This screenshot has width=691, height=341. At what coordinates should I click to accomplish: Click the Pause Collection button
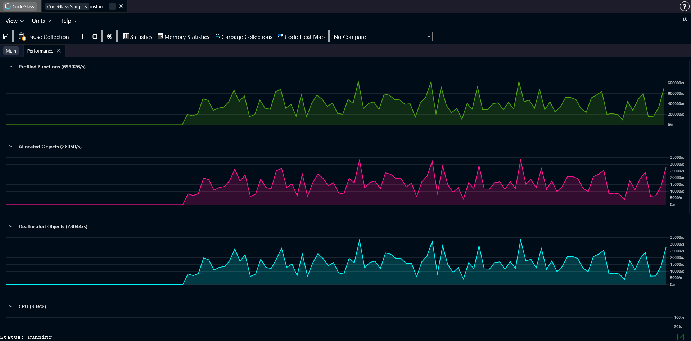click(x=44, y=37)
